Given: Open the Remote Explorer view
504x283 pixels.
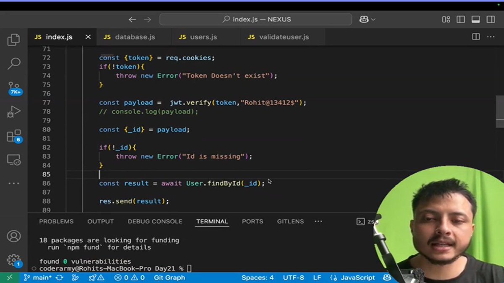Looking at the screenshot, I should pyautogui.click(x=13, y=160).
